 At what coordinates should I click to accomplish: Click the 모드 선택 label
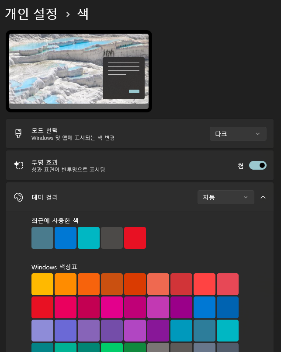pyautogui.click(x=45, y=130)
